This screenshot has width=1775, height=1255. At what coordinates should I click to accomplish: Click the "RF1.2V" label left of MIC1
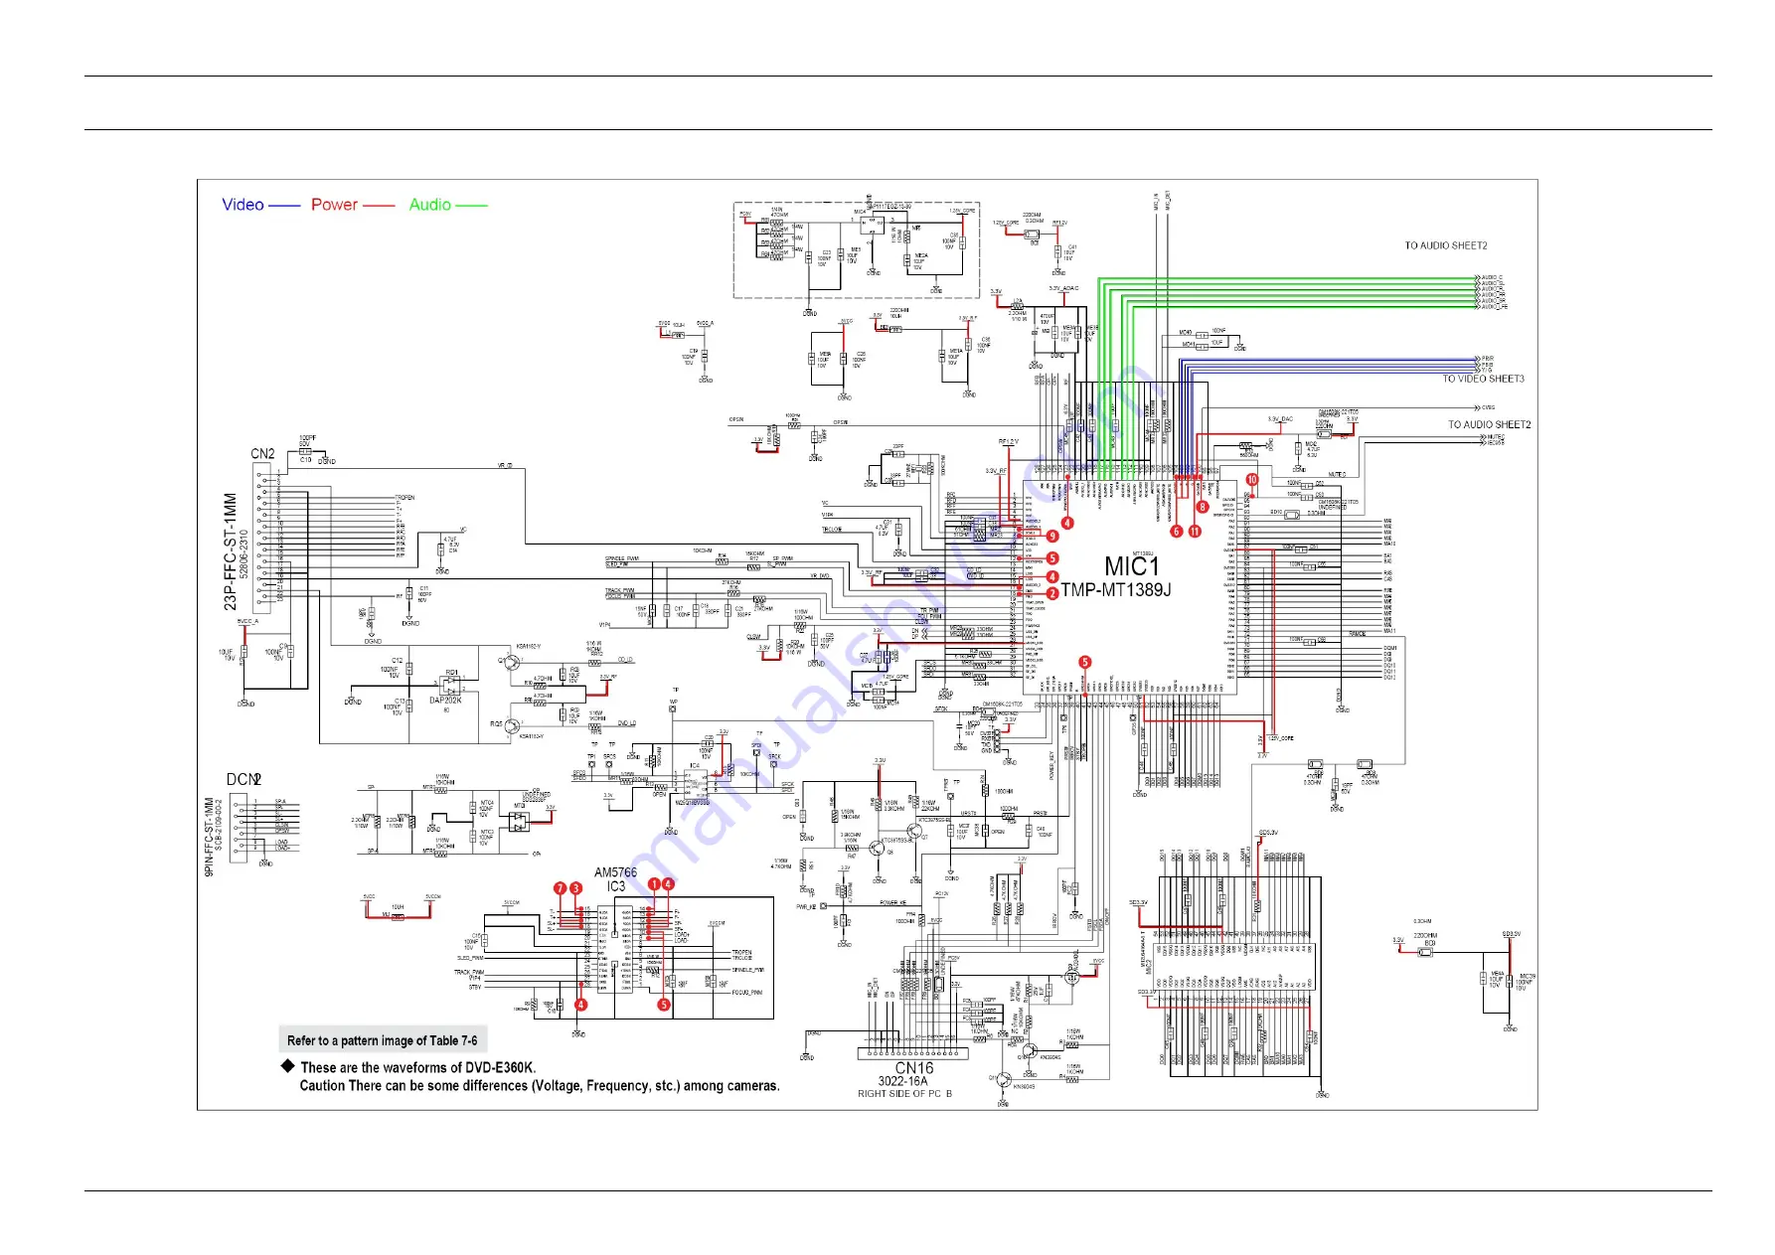tap(1008, 442)
